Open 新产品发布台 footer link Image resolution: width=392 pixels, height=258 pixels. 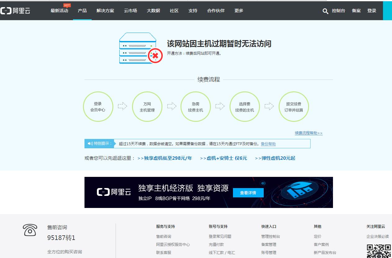(x=325, y=253)
